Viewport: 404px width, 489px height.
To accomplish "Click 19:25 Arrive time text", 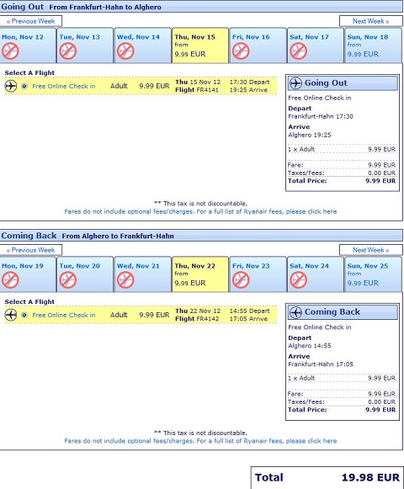I will coord(248,90).
